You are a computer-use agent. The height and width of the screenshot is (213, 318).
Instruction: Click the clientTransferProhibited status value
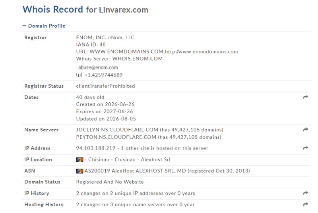(x=105, y=86)
